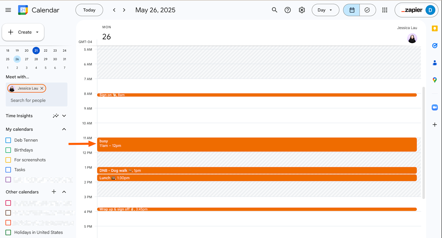Click the Holidays in United States label
Screen dimensions: 442x238
[x=39, y=232]
